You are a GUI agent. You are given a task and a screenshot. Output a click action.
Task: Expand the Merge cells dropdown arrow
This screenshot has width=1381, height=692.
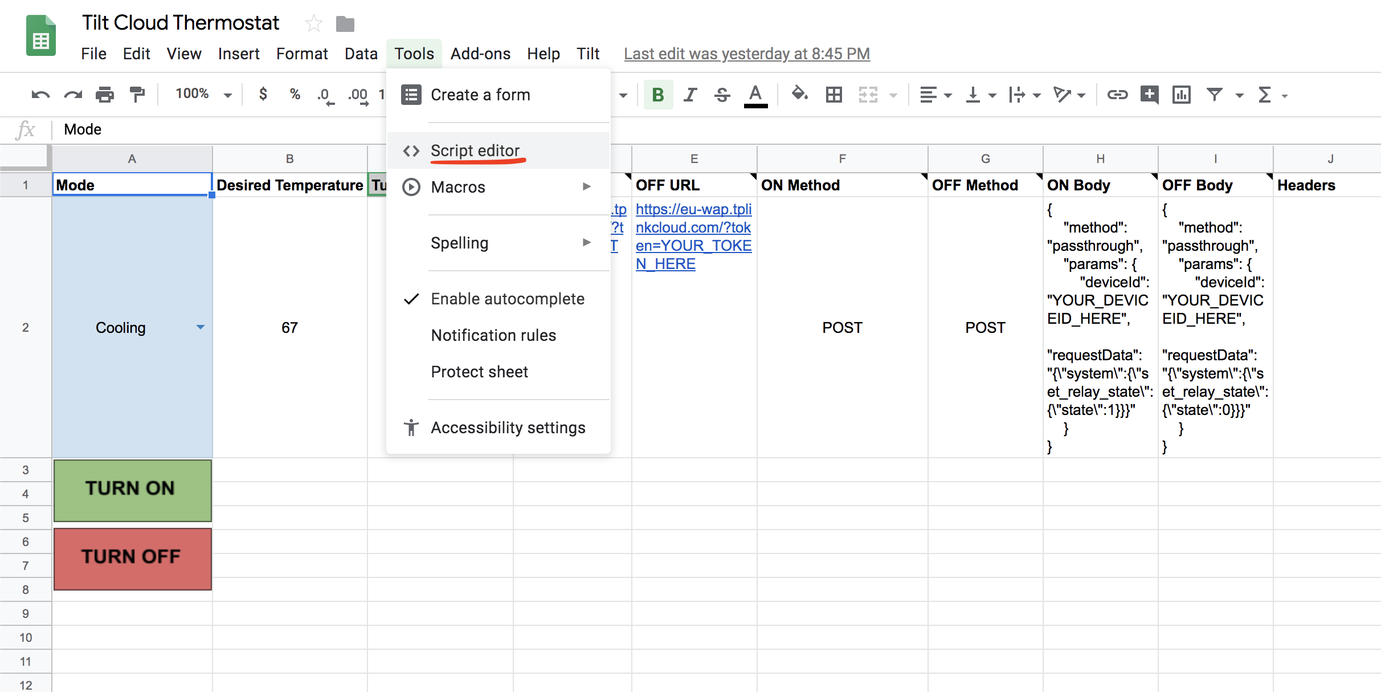point(893,96)
